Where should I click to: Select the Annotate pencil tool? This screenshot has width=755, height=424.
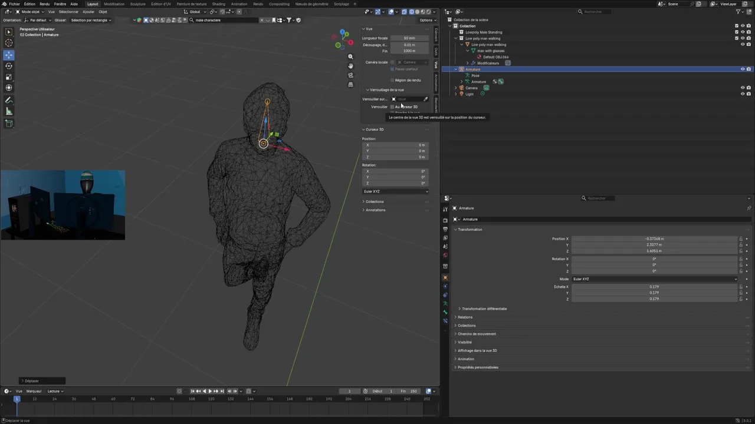(9, 101)
